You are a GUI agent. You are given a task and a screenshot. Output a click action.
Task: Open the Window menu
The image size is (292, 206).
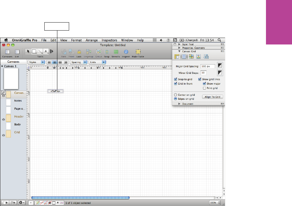pos(127,40)
